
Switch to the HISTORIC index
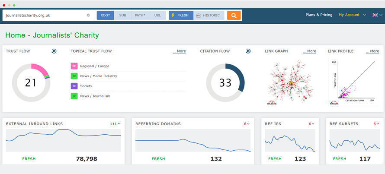point(208,15)
